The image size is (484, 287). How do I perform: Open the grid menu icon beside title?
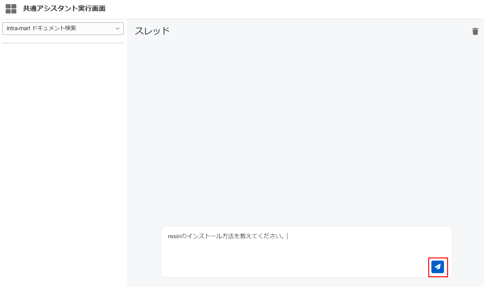click(x=11, y=9)
